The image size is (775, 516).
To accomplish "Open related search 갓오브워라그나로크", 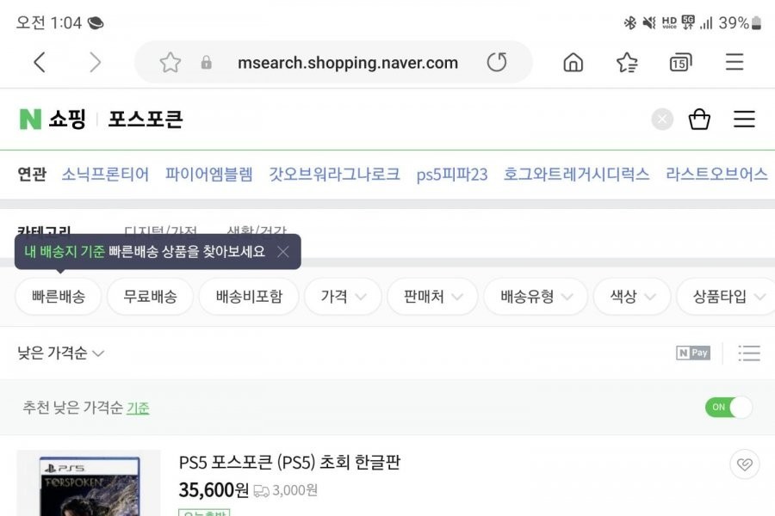I will [x=334, y=175].
